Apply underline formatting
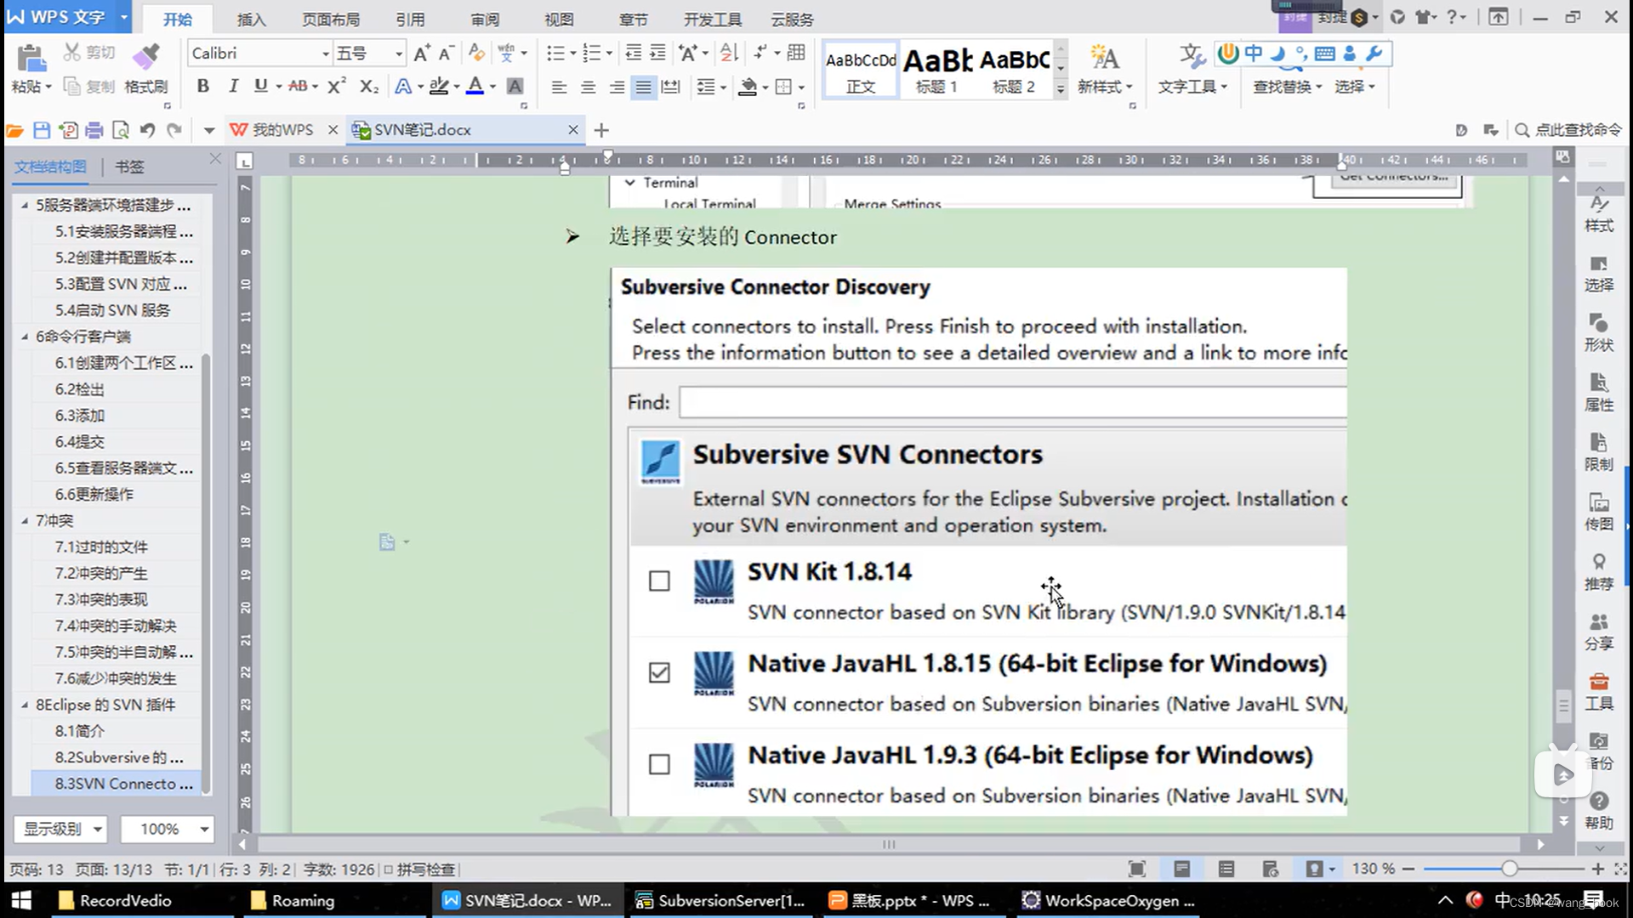Viewport: 1633px width, 918px height. pos(260,86)
